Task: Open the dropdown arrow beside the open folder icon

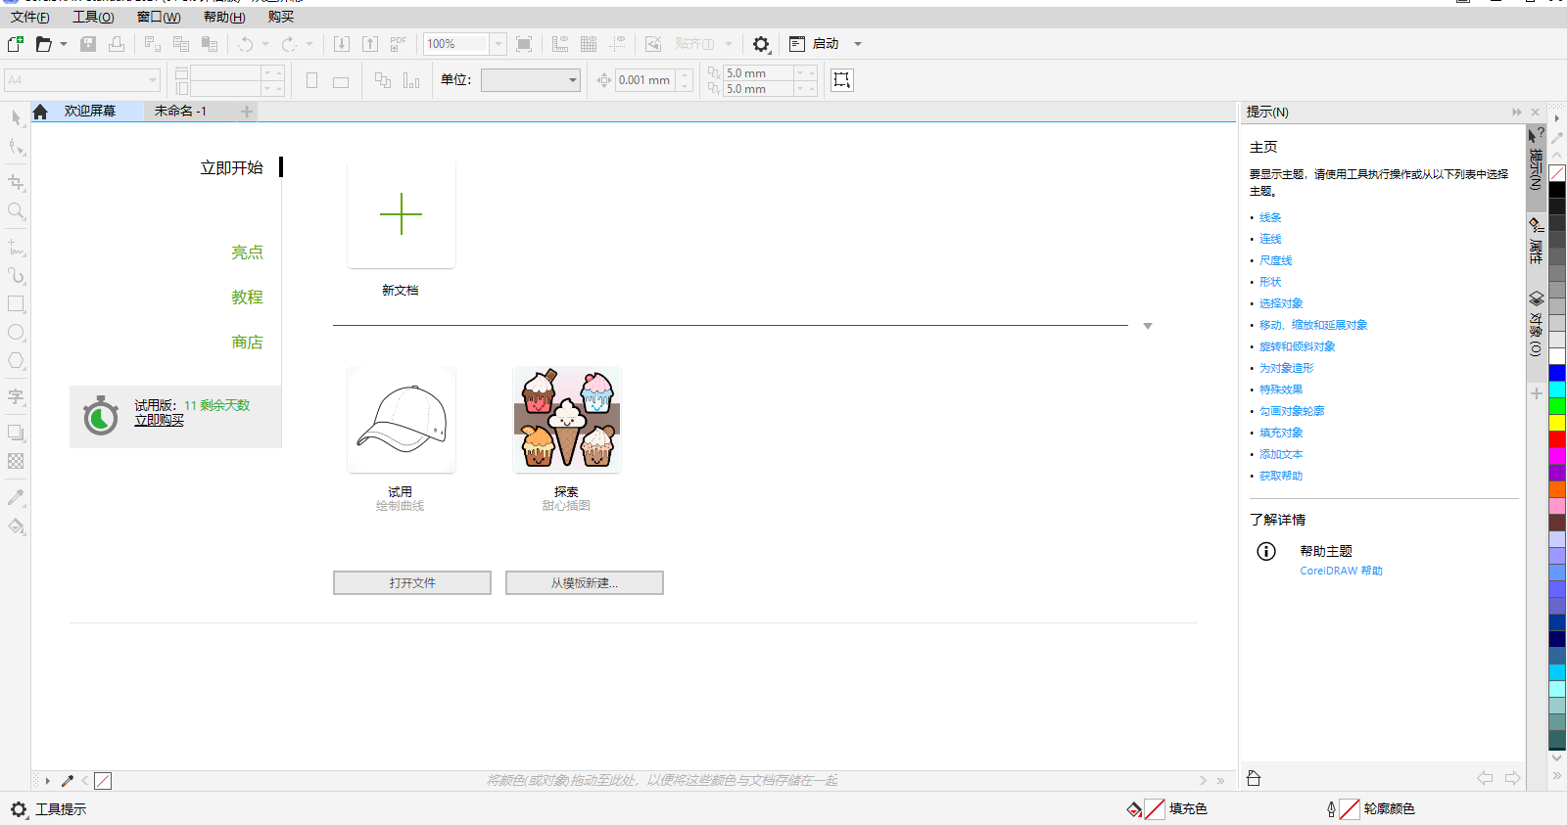Action: click(x=64, y=44)
